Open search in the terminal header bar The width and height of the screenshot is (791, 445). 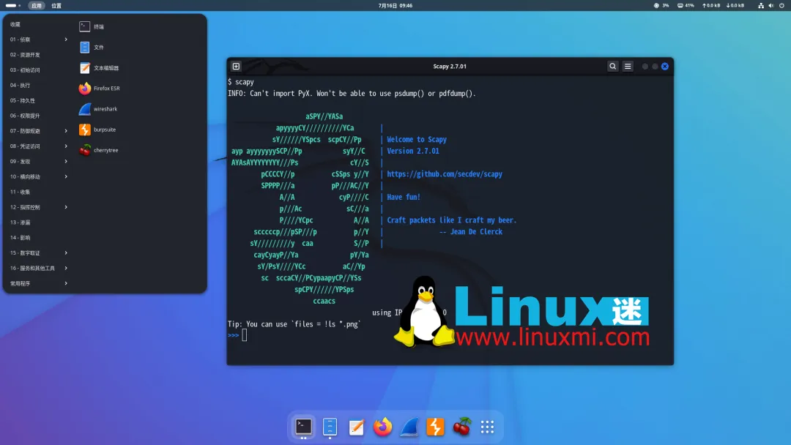612,67
